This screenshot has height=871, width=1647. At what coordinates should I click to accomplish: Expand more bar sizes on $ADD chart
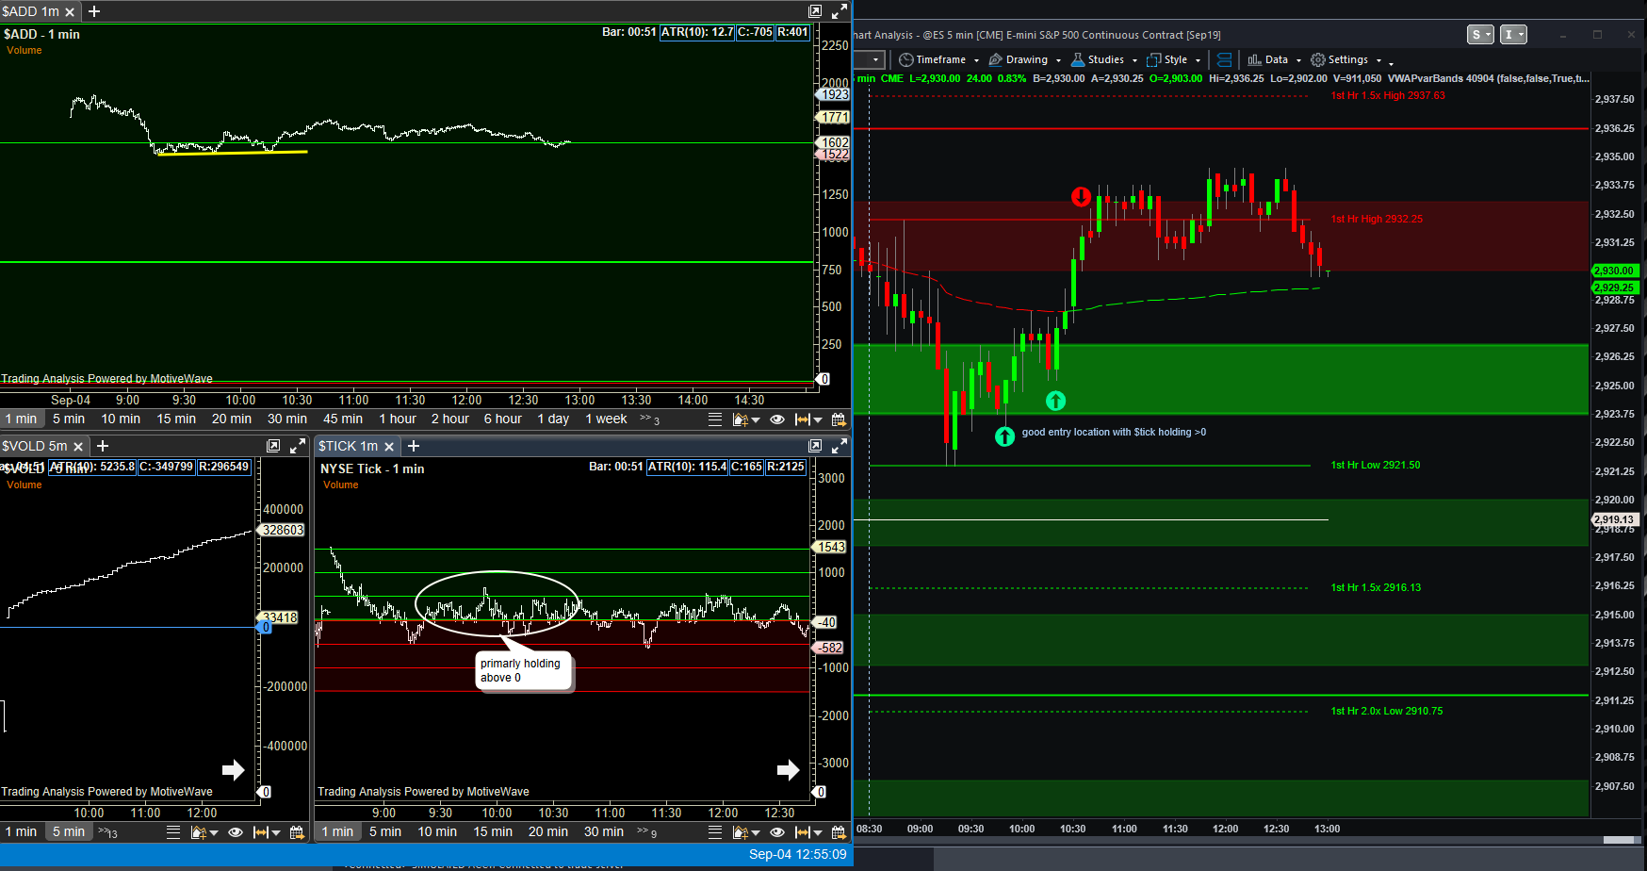pos(649,419)
